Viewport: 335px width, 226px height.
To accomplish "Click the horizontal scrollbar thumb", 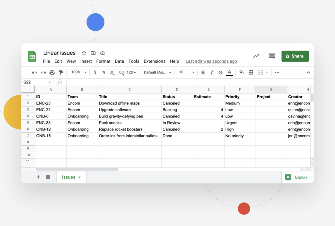I will (x=77, y=169).
